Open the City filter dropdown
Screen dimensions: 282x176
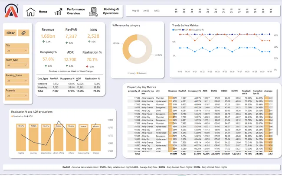(16, 51)
